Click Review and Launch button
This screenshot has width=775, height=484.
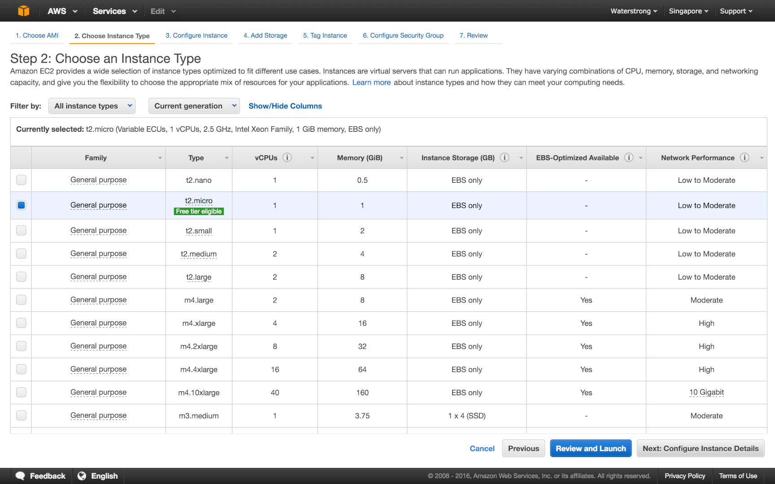591,449
